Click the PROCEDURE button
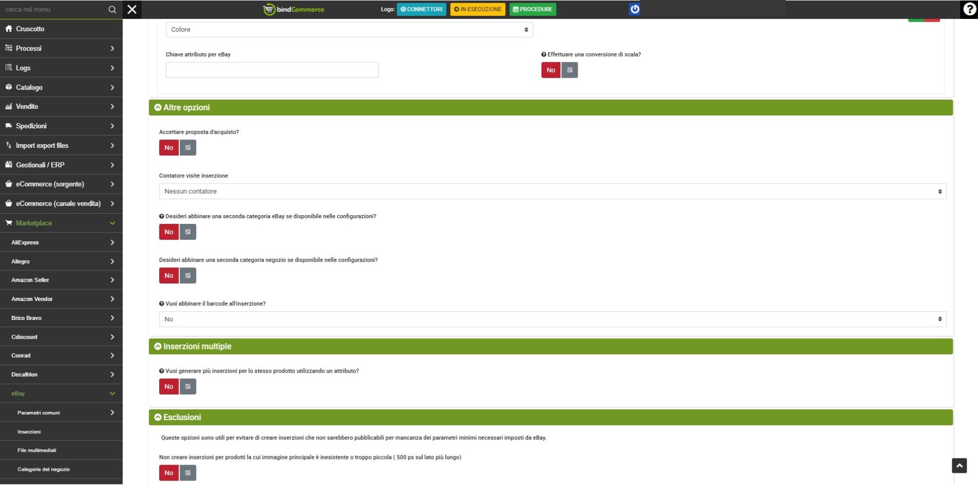Image resolution: width=978 pixels, height=485 pixels. click(532, 9)
